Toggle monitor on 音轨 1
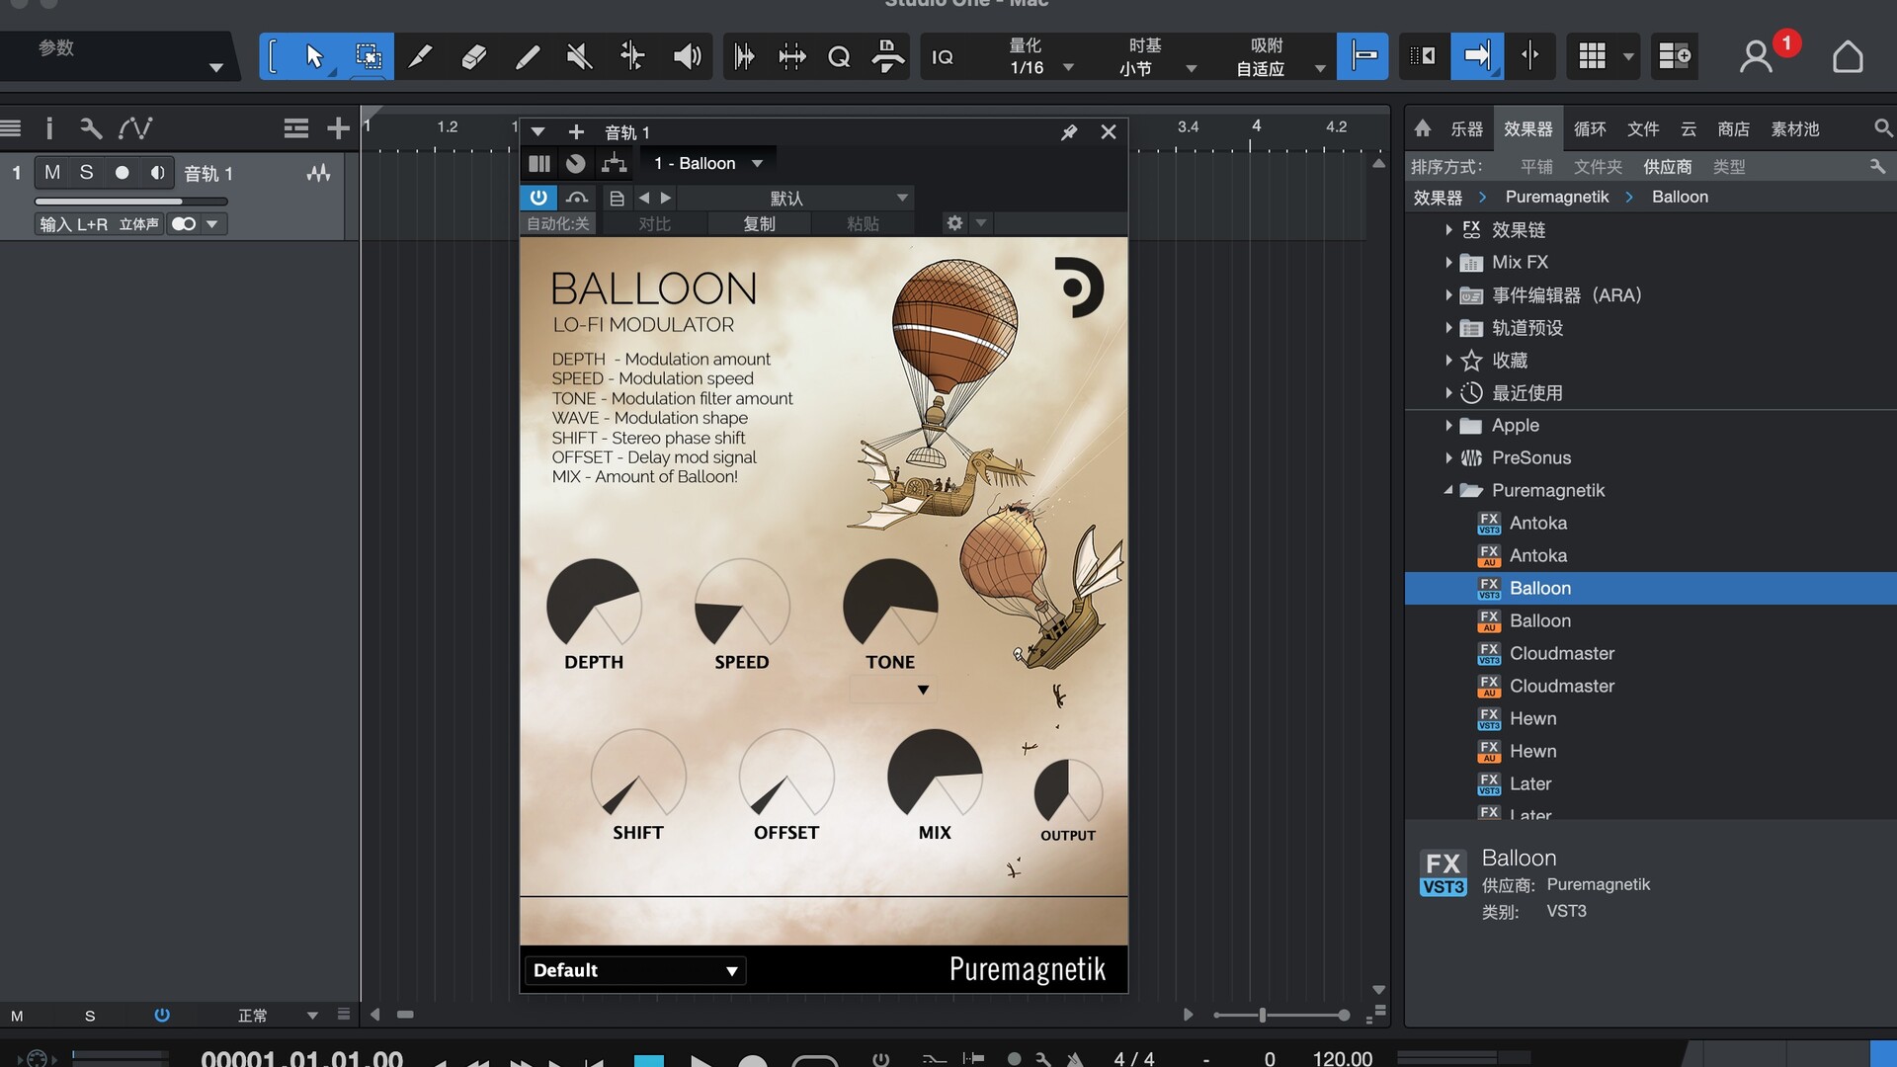Screen dimensions: 1897x1067 pos(157,173)
